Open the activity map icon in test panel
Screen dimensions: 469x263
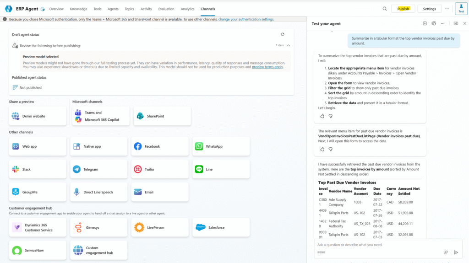tap(433, 23)
